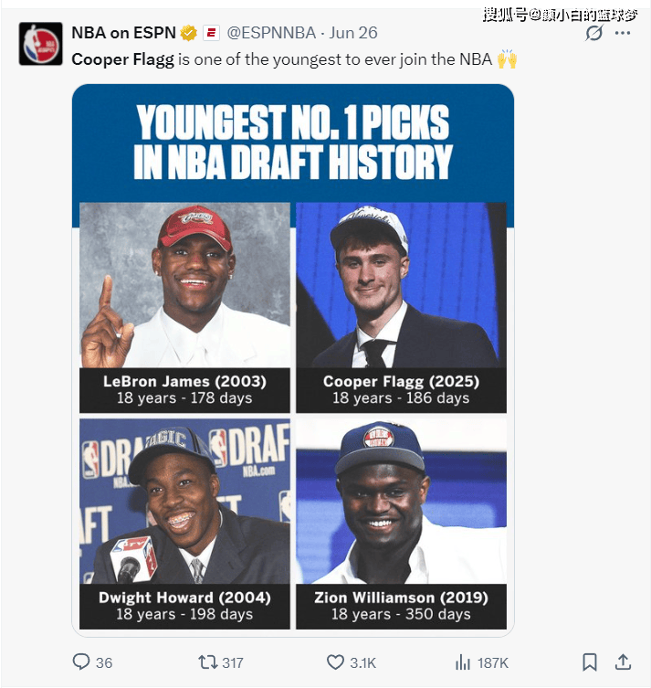Click the 187K views count
Viewport: 651px width, 688px height.
click(492, 662)
